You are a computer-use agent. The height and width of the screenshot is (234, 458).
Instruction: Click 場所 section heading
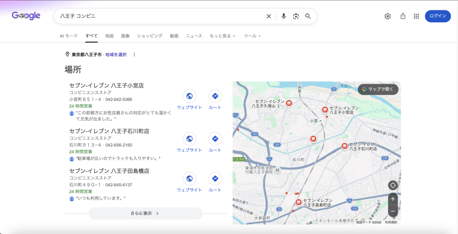point(73,69)
